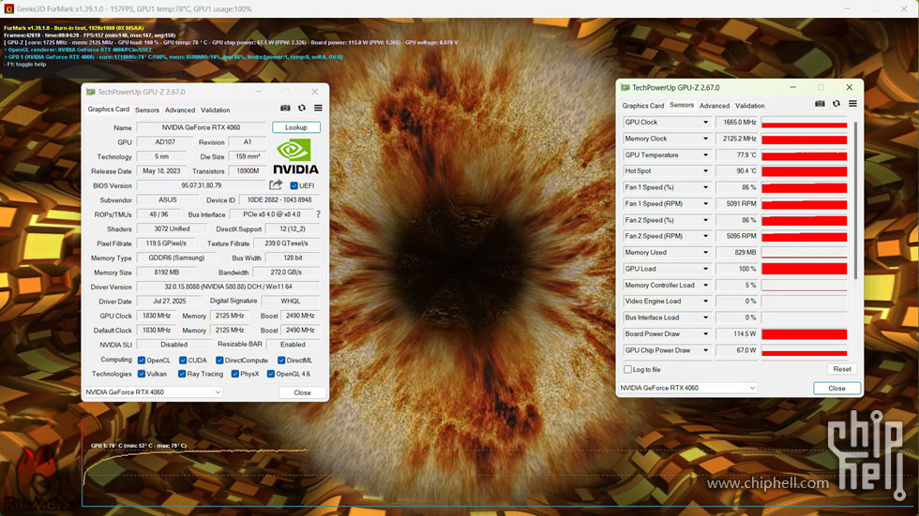Screen dimensions: 919x516
Task: Click the screenshot camera icon in left GPU-Z window
Action: [285, 109]
